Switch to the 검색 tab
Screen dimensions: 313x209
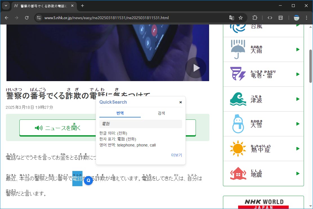[161, 113]
